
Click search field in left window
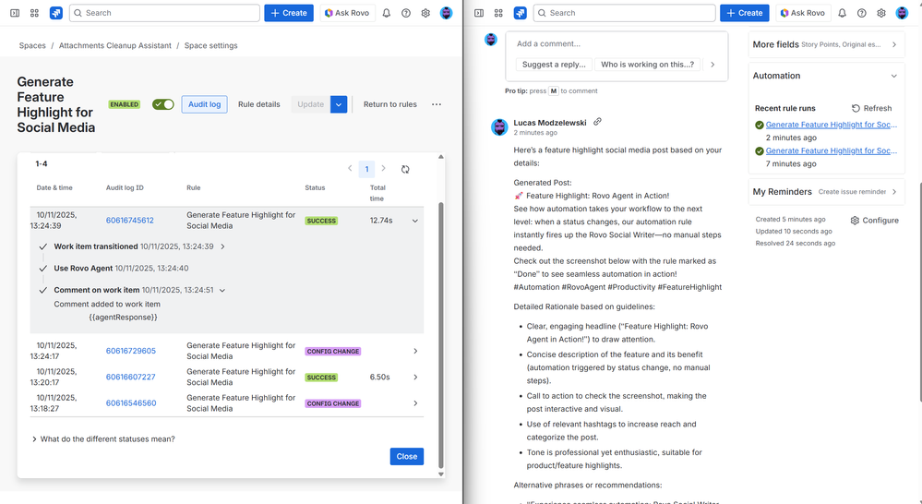click(x=164, y=13)
